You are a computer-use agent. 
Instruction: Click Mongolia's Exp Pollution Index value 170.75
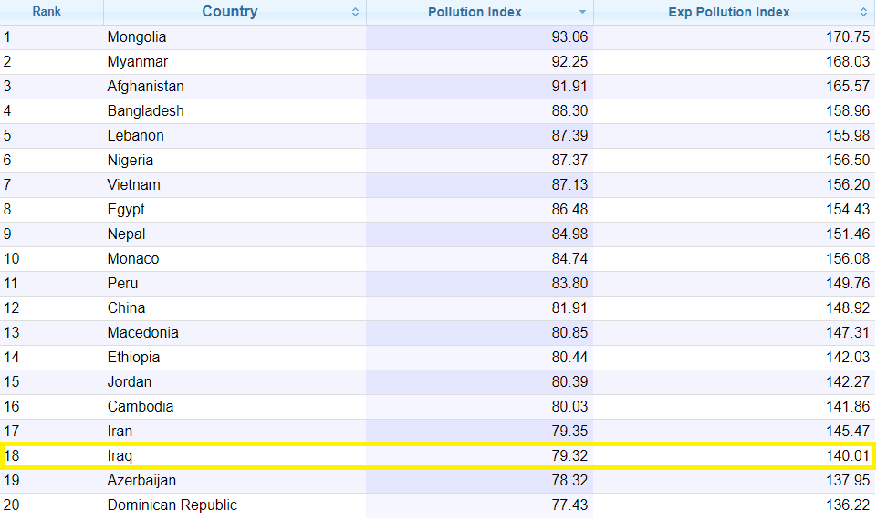[848, 36]
